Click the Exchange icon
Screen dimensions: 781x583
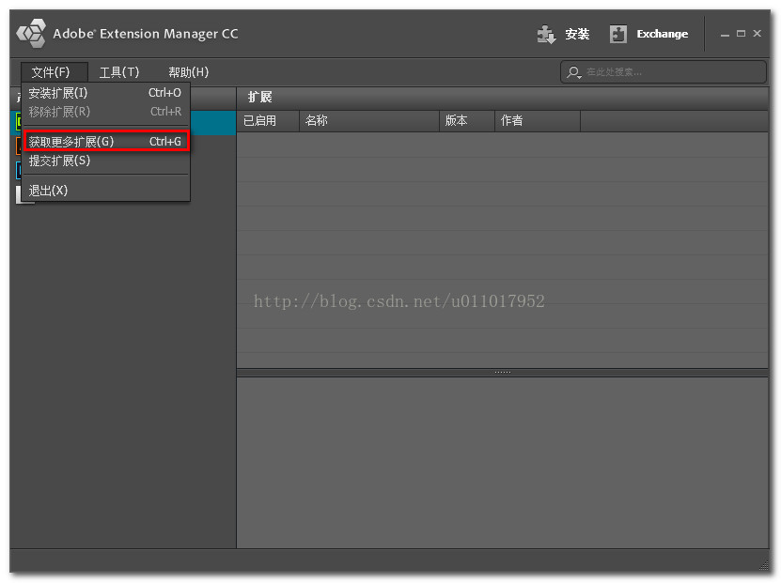tap(618, 35)
